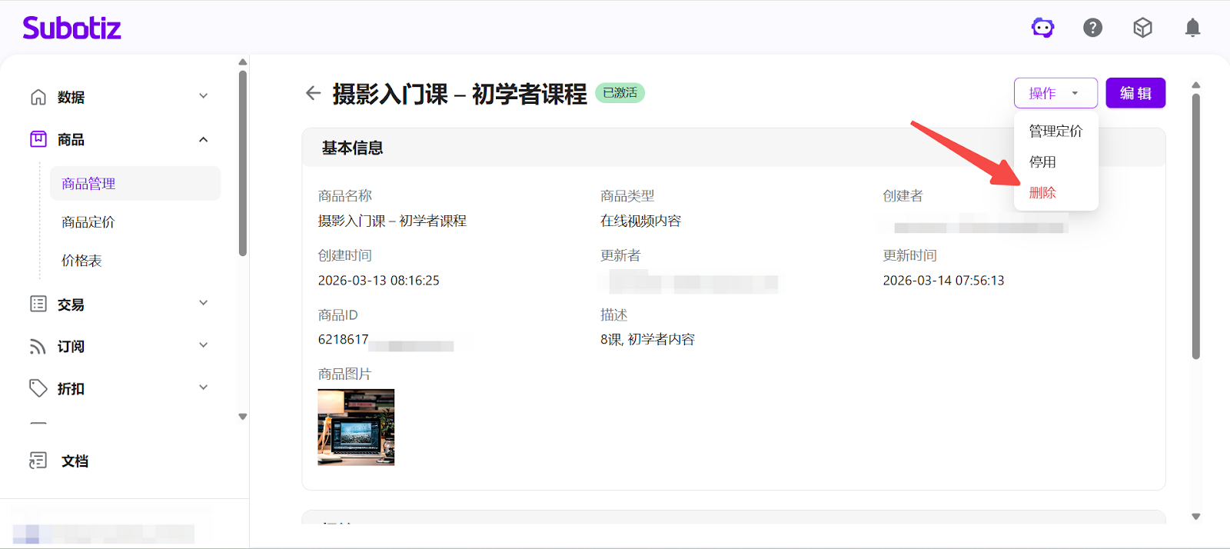Select 停用 from the dropdown menu
This screenshot has height=549, width=1230.
(1042, 162)
